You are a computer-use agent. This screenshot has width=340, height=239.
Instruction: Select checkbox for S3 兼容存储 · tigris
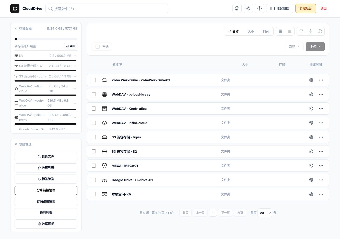coord(94,137)
